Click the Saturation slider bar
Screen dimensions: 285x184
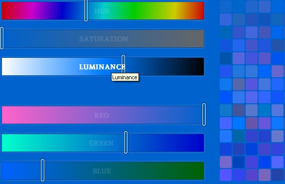(103, 38)
